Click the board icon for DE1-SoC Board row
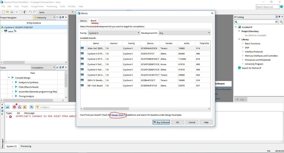Viewport: 284px width, 153px height. click(82, 85)
